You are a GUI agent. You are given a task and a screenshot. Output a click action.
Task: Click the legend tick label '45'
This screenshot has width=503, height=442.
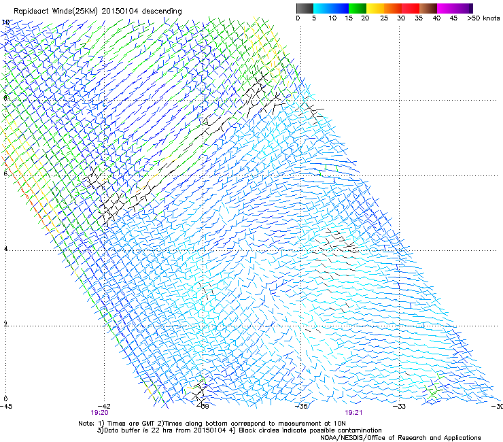click(453, 18)
